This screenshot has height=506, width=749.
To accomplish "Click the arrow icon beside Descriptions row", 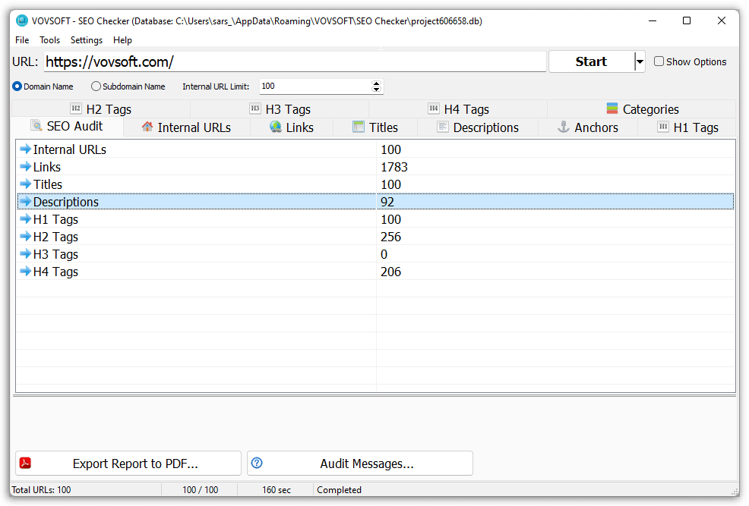I will (25, 201).
